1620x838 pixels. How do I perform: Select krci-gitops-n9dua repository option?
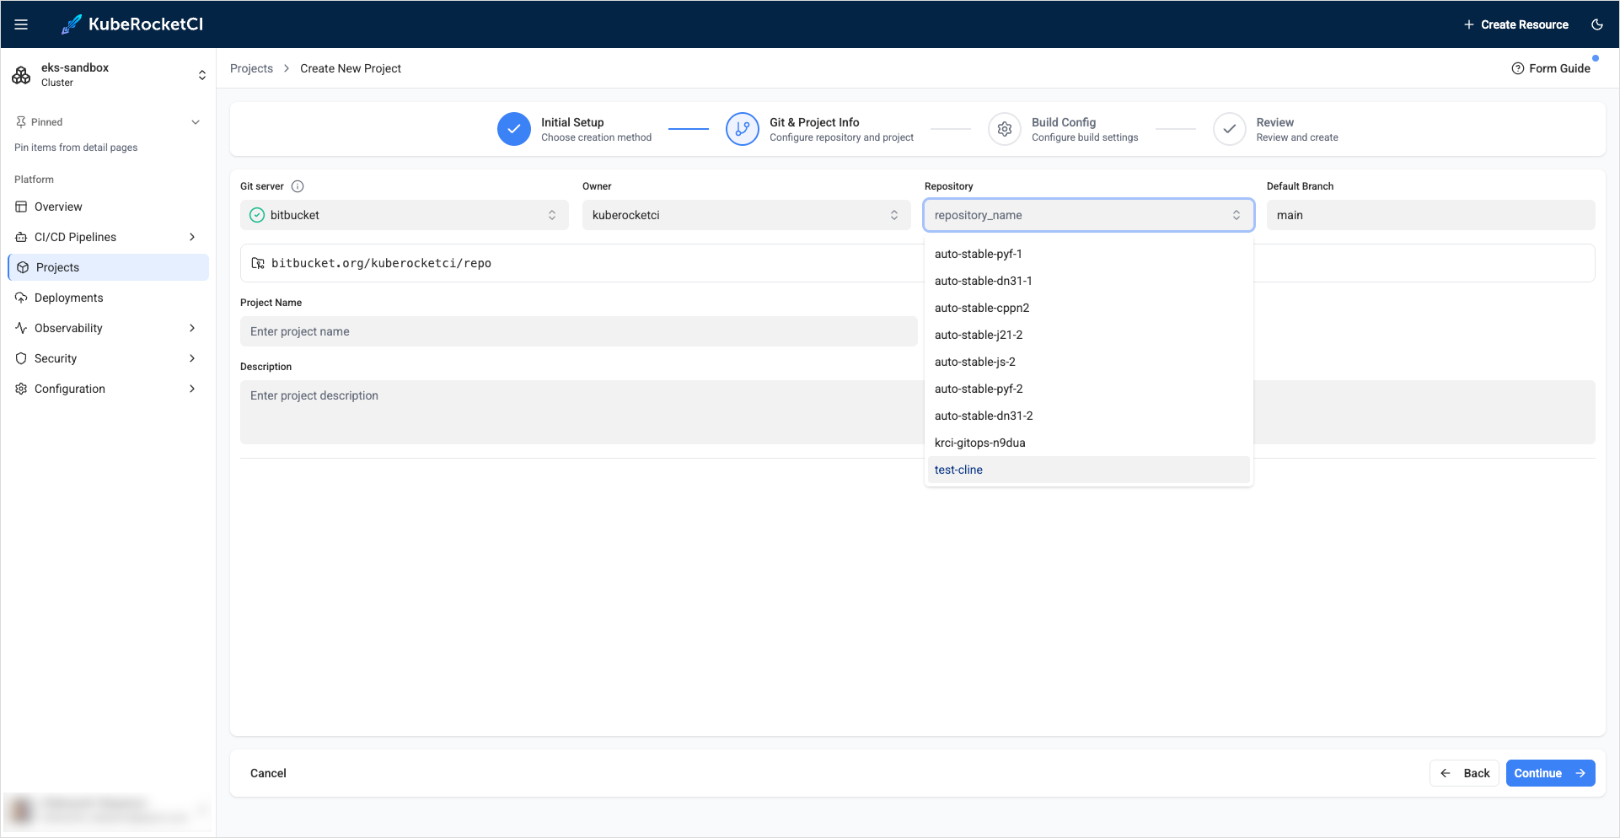pos(1089,443)
